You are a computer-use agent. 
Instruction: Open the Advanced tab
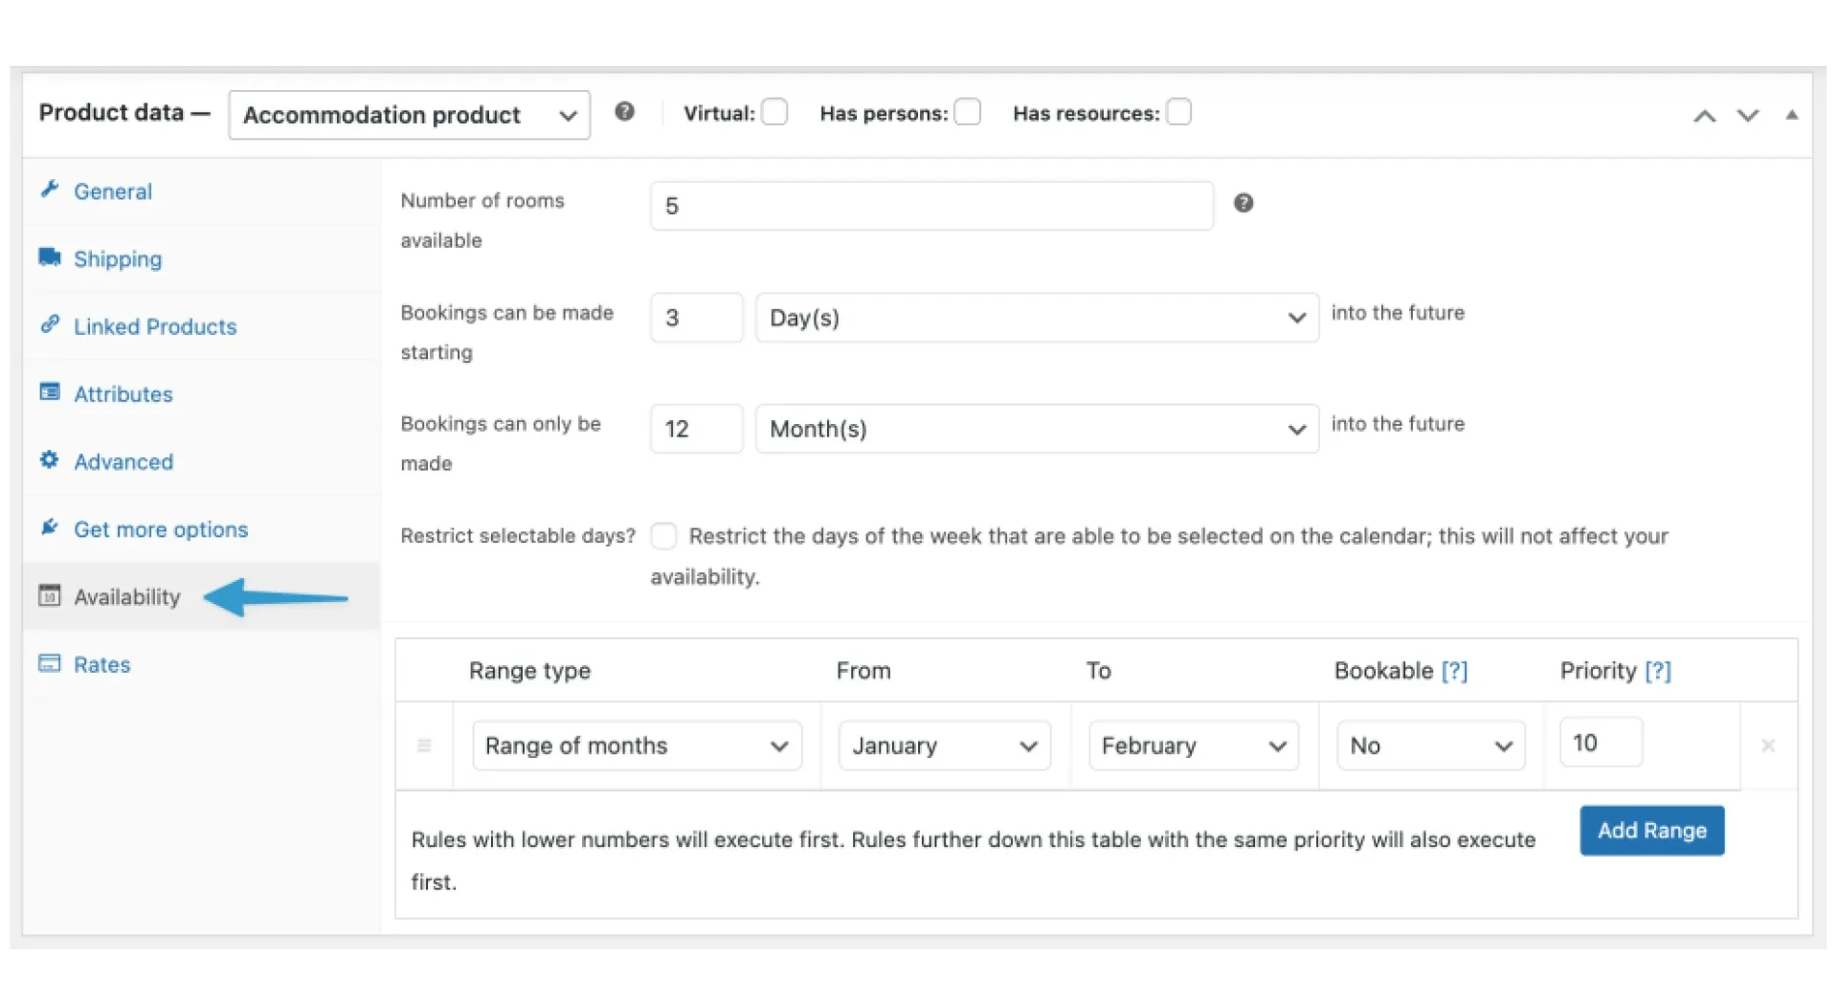202,461
